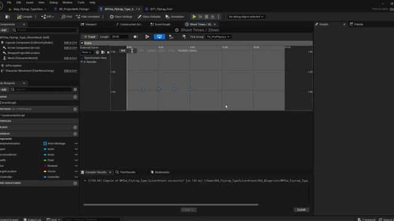This screenshot has height=221, width=394.
Task: Click the timeline Length input field
Action: 119,37
